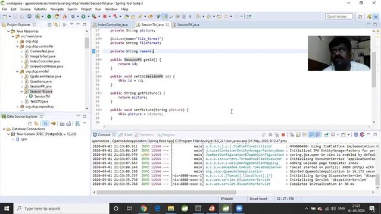Toggle Show Console When Standard Error Changes
This screenshot has height=214, width=381.
(x=318, y=135)
